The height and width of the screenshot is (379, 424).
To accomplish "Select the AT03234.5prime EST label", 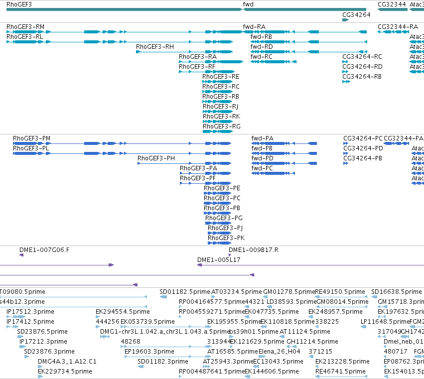I will pyautogui.click(x=236, y=292).
